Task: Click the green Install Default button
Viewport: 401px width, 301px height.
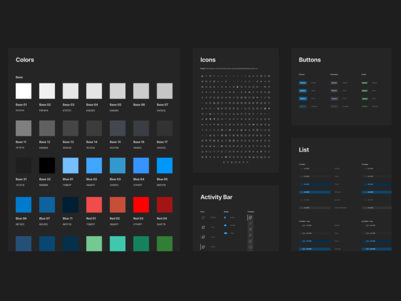Action: point(365,83)
